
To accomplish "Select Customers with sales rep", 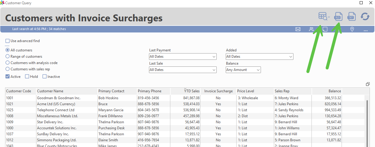I will pos(8,69).
